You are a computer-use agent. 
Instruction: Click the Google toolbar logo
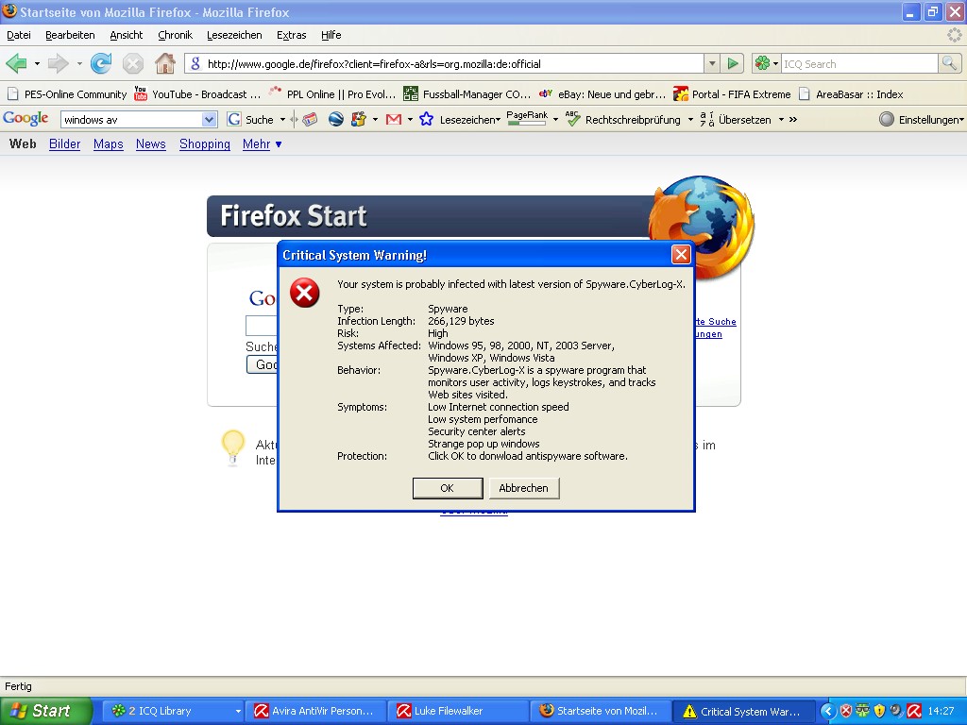[x=25, y=118]
